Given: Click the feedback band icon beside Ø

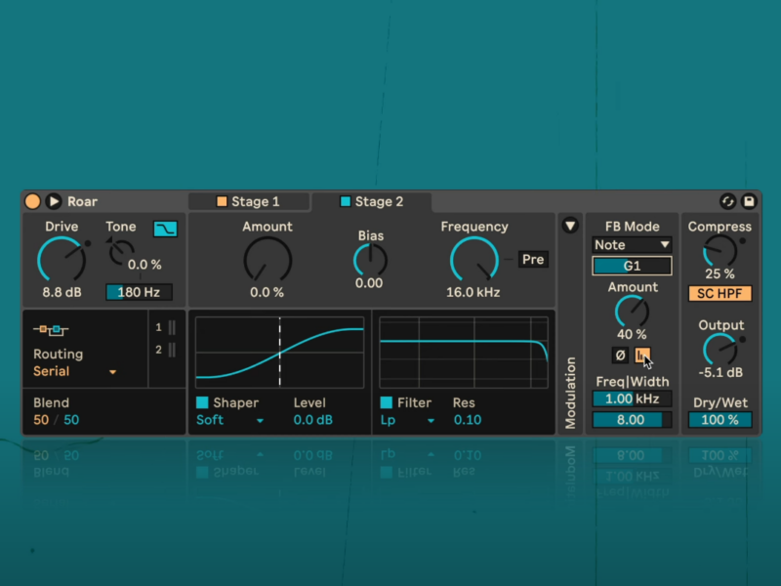Looking at the screenshot, I should point(642,356).
